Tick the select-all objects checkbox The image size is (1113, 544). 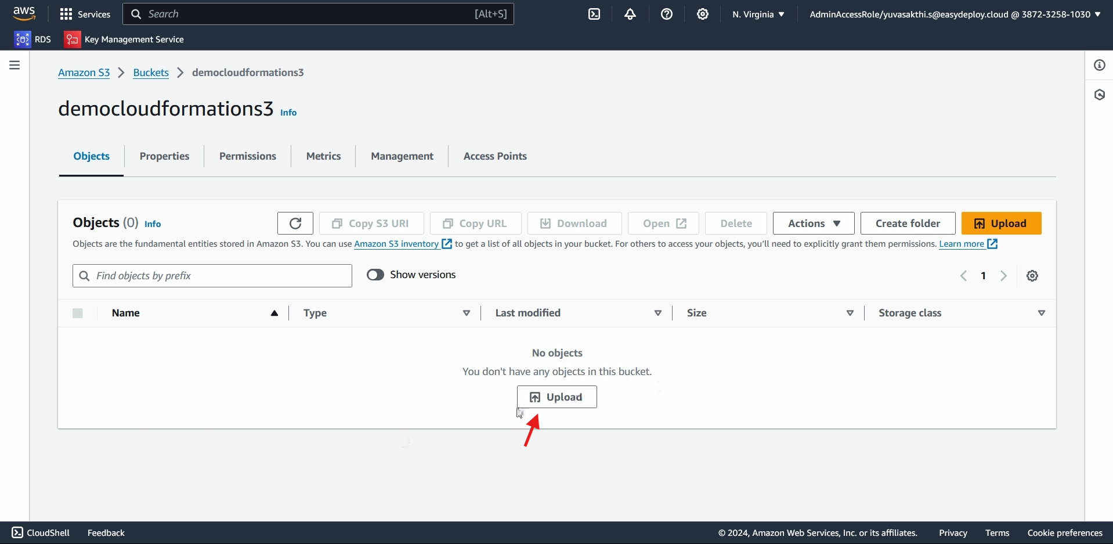click(78, 313)
